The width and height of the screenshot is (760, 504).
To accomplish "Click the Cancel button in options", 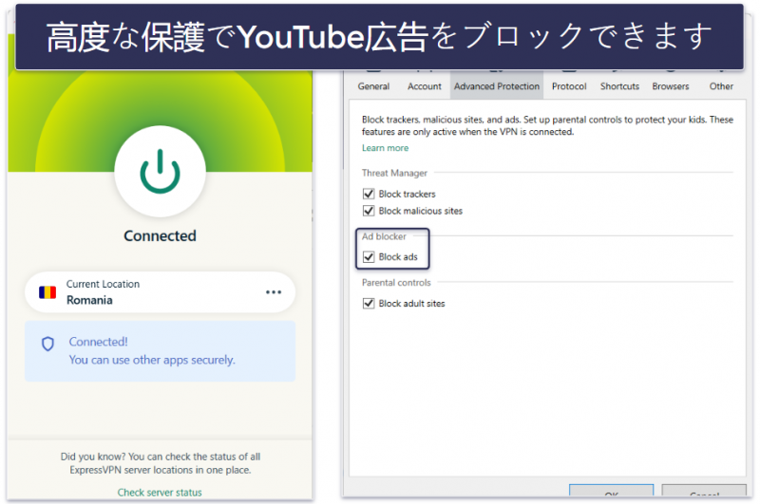I will (704, 491).
